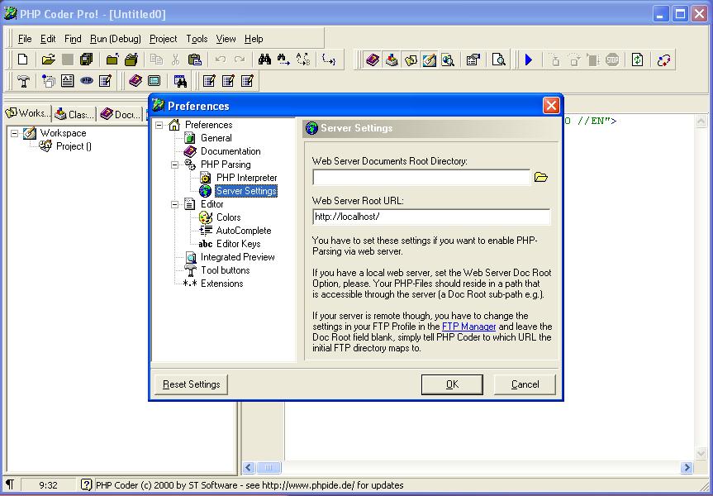
Task: Open the Edit menu
Action: pyautogui.click(x=48, y=39)
